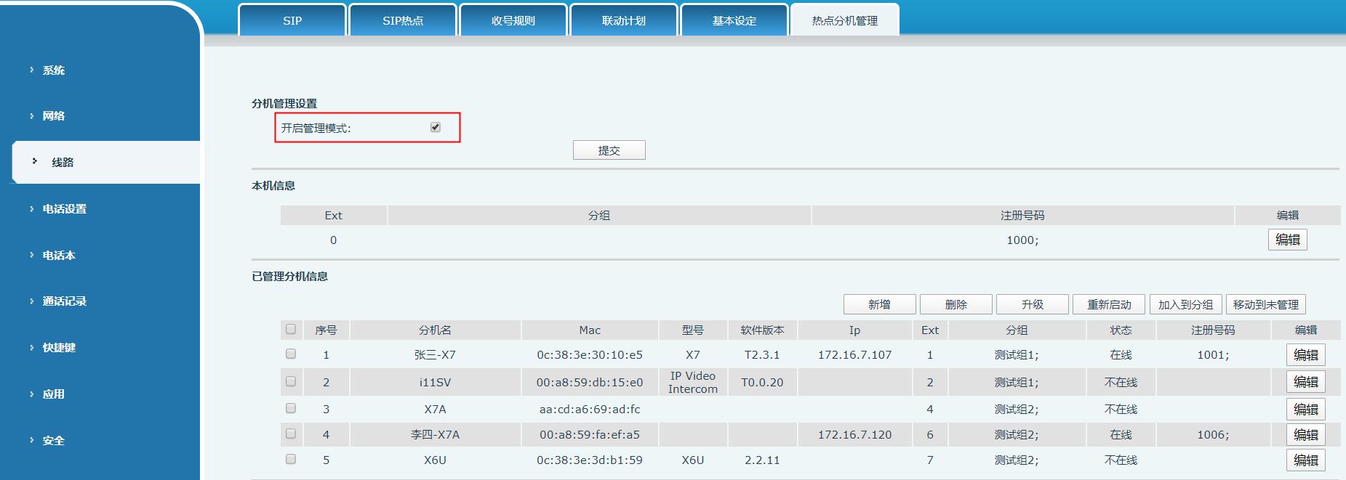Click IP address 172.16.7.120
Image resolution: width=1346 pixels, height=480 pixels.
click(x=854, y=435)
